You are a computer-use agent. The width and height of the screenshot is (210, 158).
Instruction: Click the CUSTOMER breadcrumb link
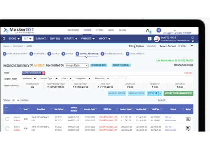point(18,46)
